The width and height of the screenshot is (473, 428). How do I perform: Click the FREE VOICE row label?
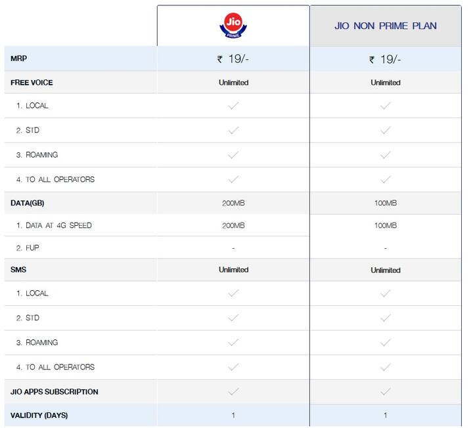[32, 83]
